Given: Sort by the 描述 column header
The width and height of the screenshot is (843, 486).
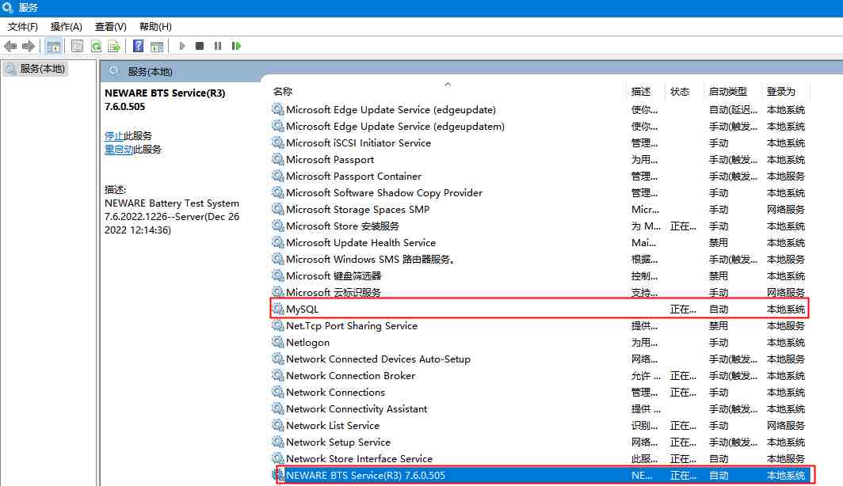Looking at the screenshot, I should pyautogui.click(x=641, y=92).
